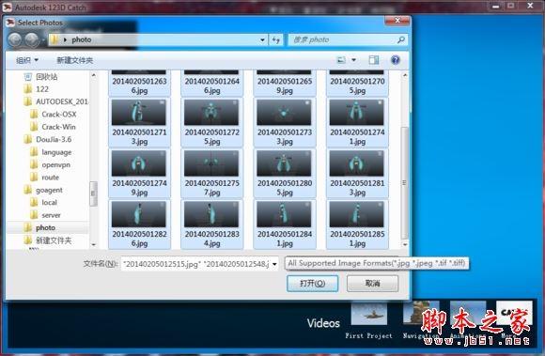Screen dimensions: 545x356
Task: Click the 文件名 input field
Action: pyautogui.click(x=195, y=264)
